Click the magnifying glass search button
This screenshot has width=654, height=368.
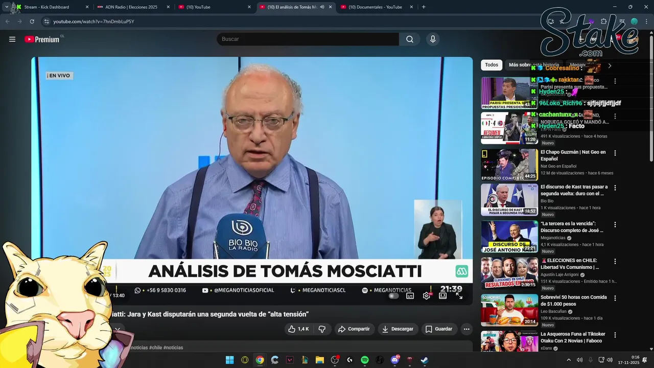point(410,39)
